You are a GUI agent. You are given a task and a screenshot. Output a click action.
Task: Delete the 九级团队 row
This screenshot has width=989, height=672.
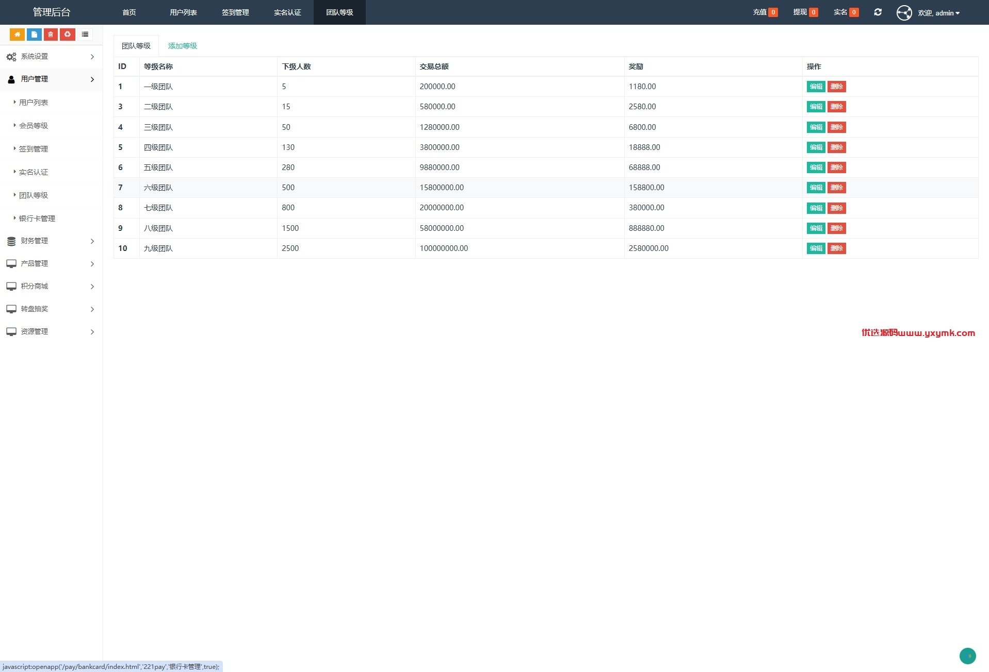836,248
